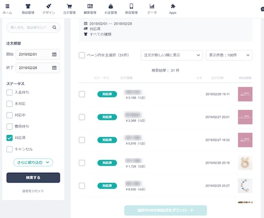Open pink thumbnail of the 2019/02/28 19:11 order
Screen dimensions: 264x218
(x=245, y=94)
